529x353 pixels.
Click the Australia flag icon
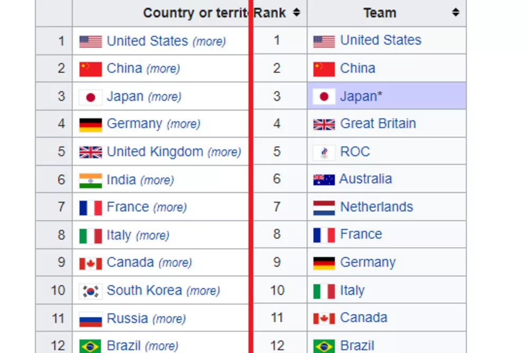325,179
